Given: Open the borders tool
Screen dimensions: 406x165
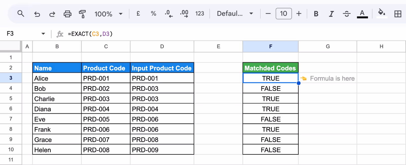Looking at the screenshot, I should point(398,14).
